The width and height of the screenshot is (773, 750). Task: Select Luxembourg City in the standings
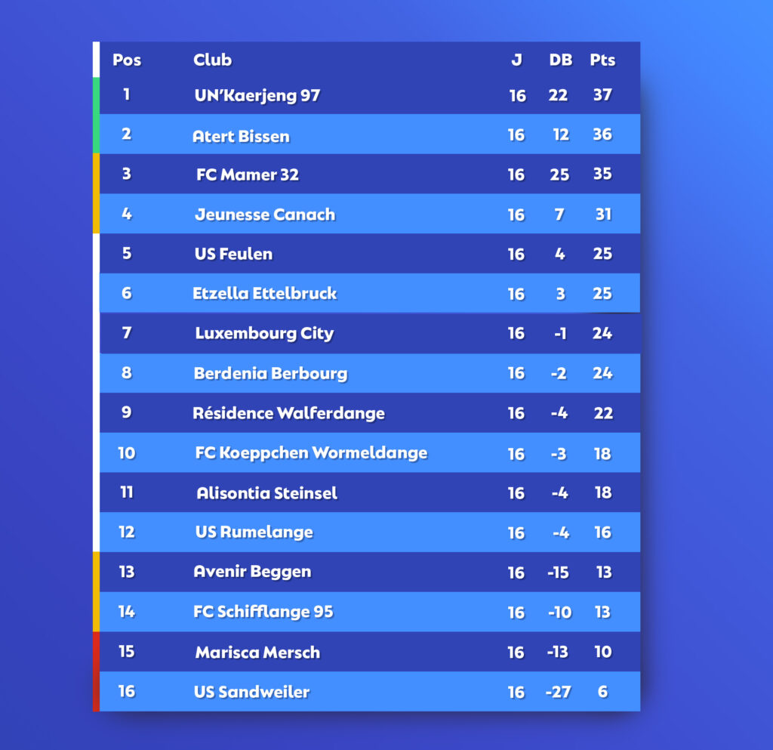(265, 333)
